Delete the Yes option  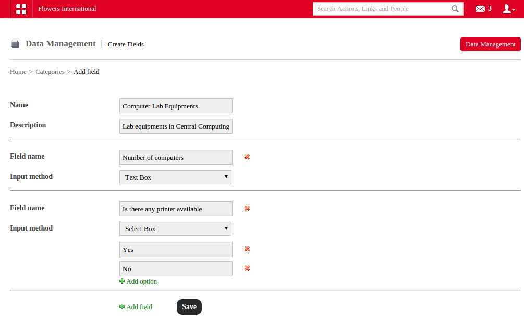click(x=247, y=249)
